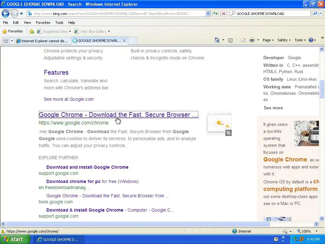Open the Favorites menu
Viewport: 325px width, 244px height.
[43, 23]
